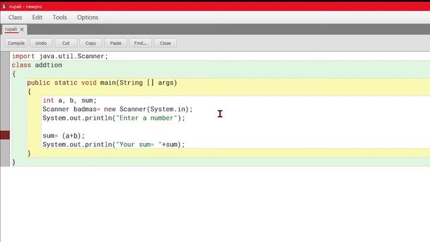Click the 'import java.util.Scanner;' line
The width and height of the screenshot is (430, 242).
pyautogui.click(x=60, y=56)
